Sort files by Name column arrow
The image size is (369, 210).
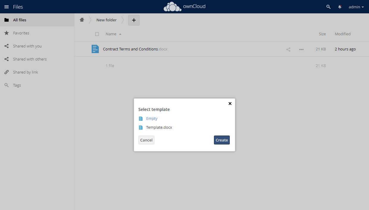(120, 34)
